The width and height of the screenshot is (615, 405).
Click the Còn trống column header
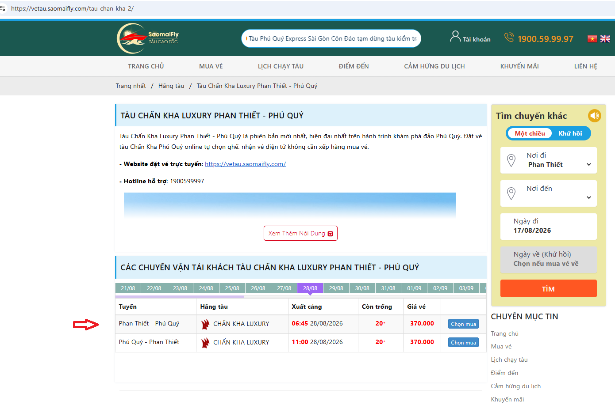[377, 307]
